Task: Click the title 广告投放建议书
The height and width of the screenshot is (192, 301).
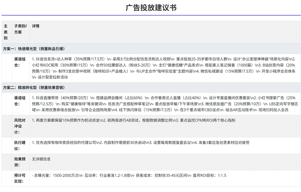Action: (151, 8)
